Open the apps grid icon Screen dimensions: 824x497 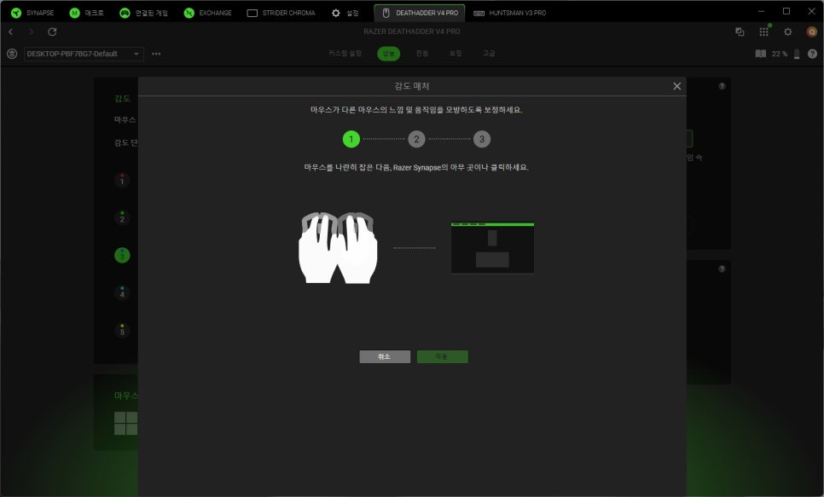(x=763, y=32)
